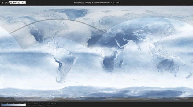The image size is (193, 107).
Task: Click the SOLAR-ECLIPSE.INFO logo
Action: coord(14,3)
